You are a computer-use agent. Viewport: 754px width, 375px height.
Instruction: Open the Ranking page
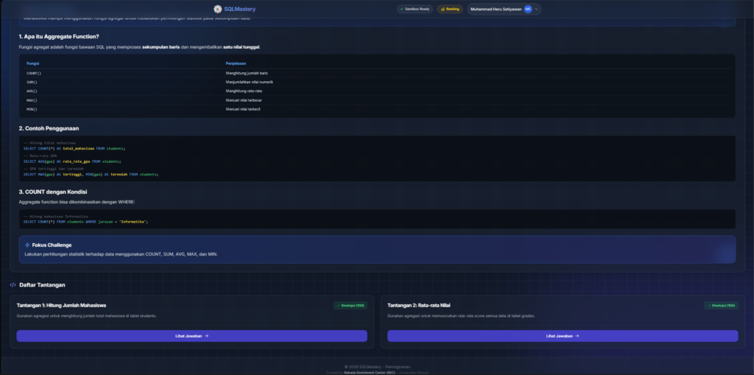[x=450, y=9]
